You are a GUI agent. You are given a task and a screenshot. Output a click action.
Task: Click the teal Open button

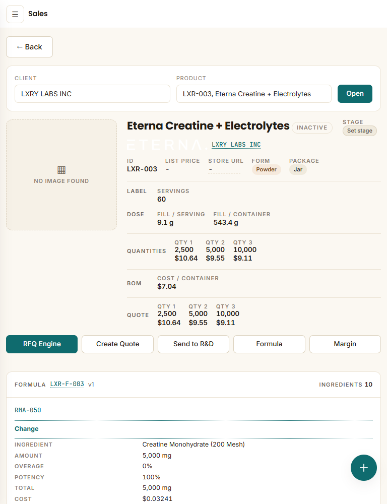pyautogui.click(x=355, y=94)
